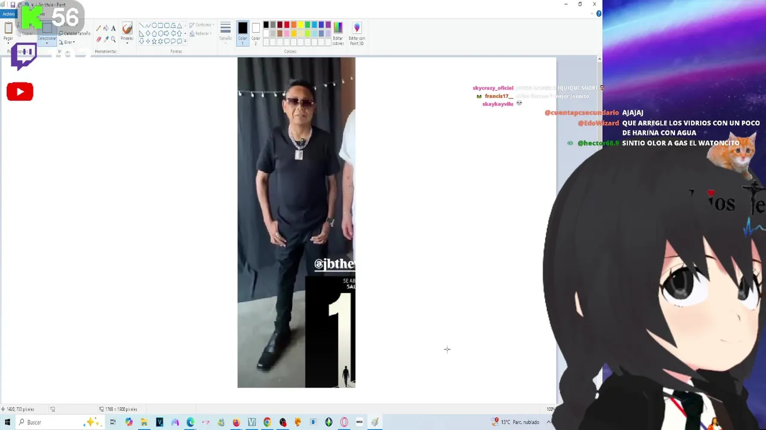766x430 pixels.
Task: Open Editar con Paint 3D
Action: click(357, 33)
